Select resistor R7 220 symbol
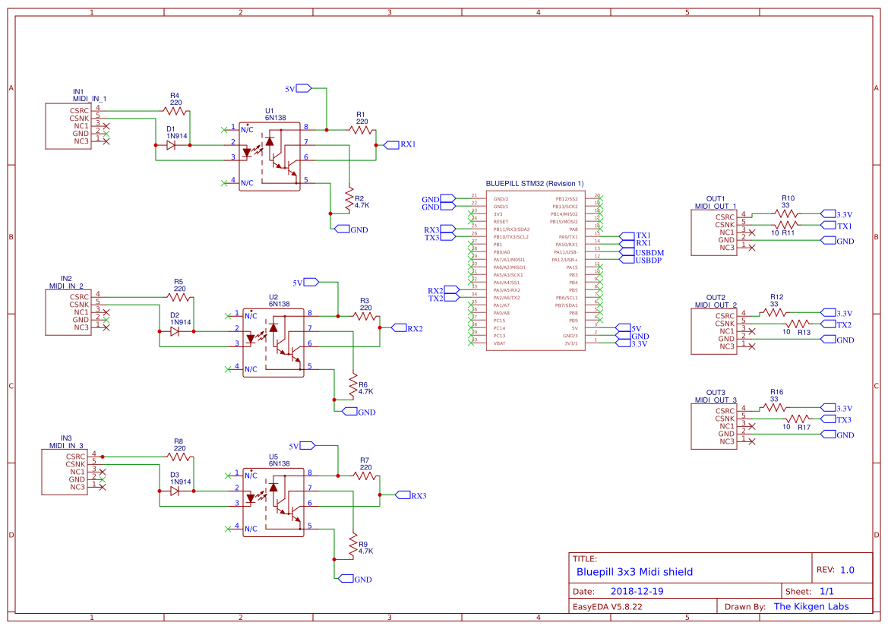The height and width of the screenshot is (629, 888). pyautogui.click(x=365, y=476)
